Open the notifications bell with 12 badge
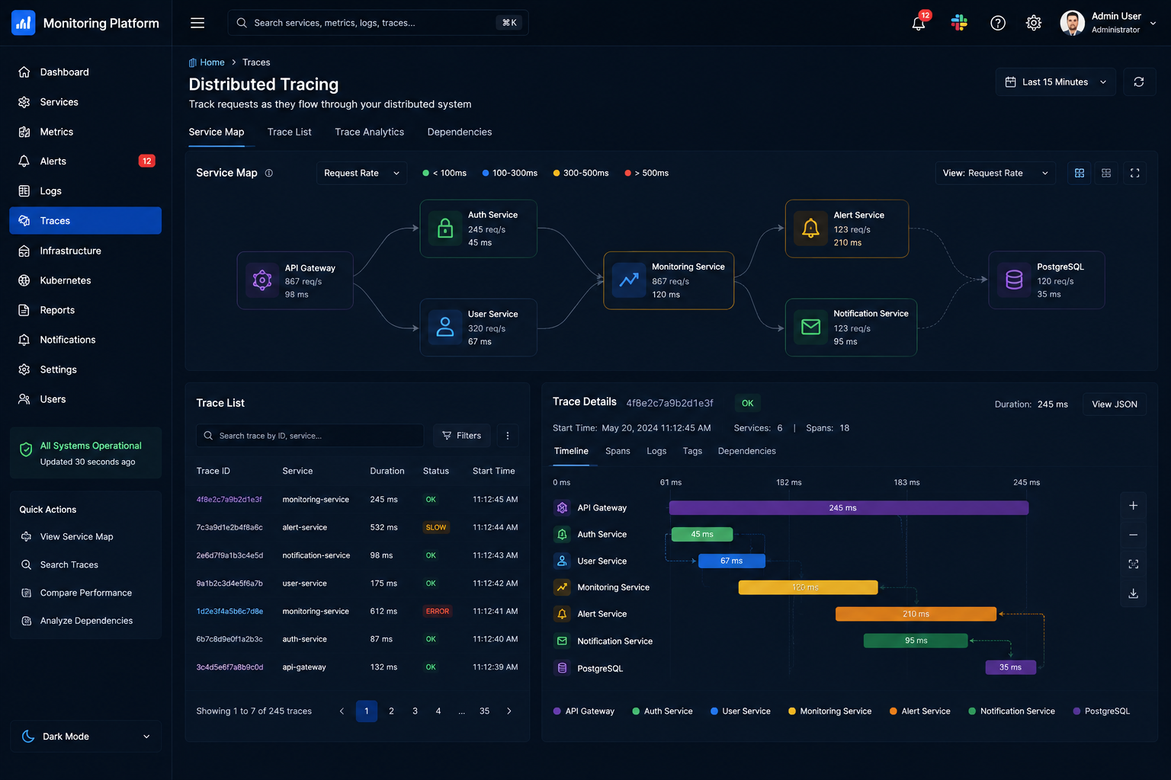The width and height of the screenshot is (1171, 780). (x=919, y=23)
